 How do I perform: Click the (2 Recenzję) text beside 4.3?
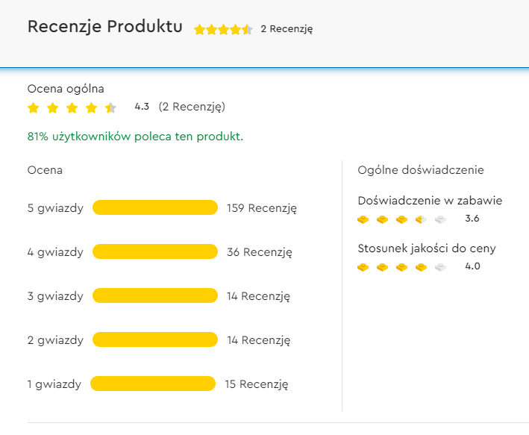192,107
